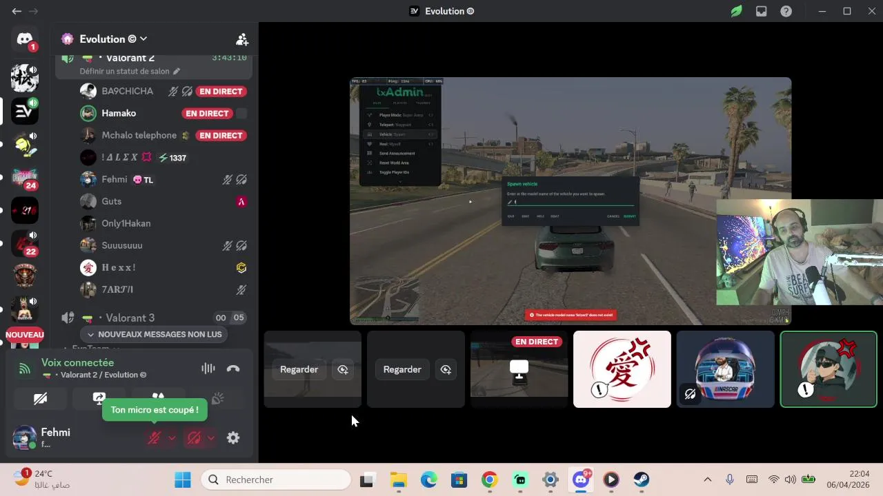Toggle deafen headphones in the user panel
The width and height of the screenshot is (883, 496).
[x=194, y=437]
